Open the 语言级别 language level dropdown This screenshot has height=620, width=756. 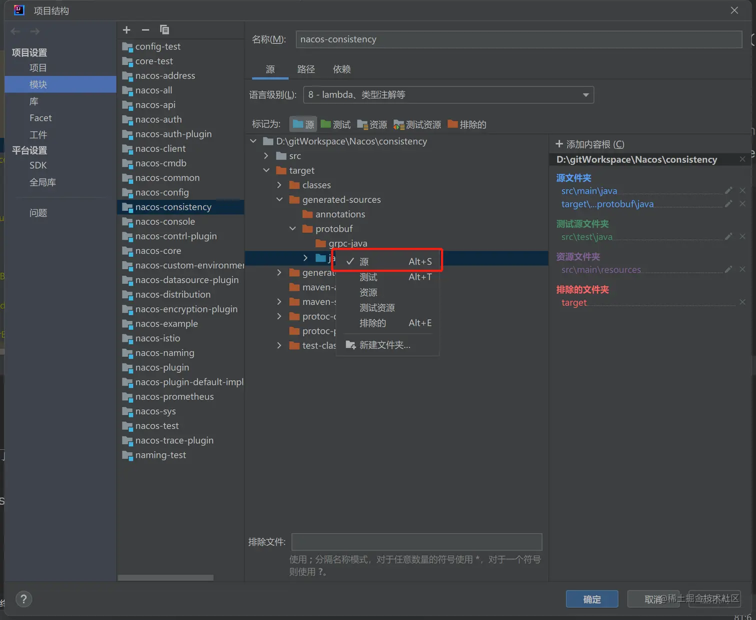tap(448, 95)
